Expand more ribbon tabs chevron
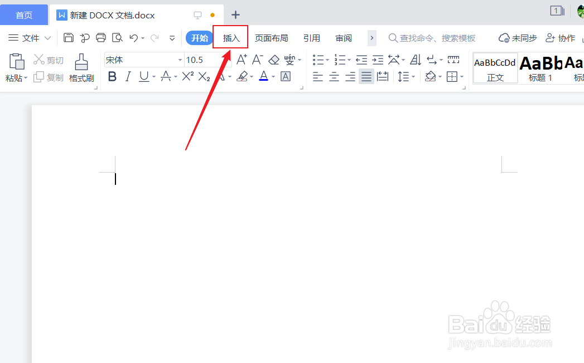 coord(371,38)
